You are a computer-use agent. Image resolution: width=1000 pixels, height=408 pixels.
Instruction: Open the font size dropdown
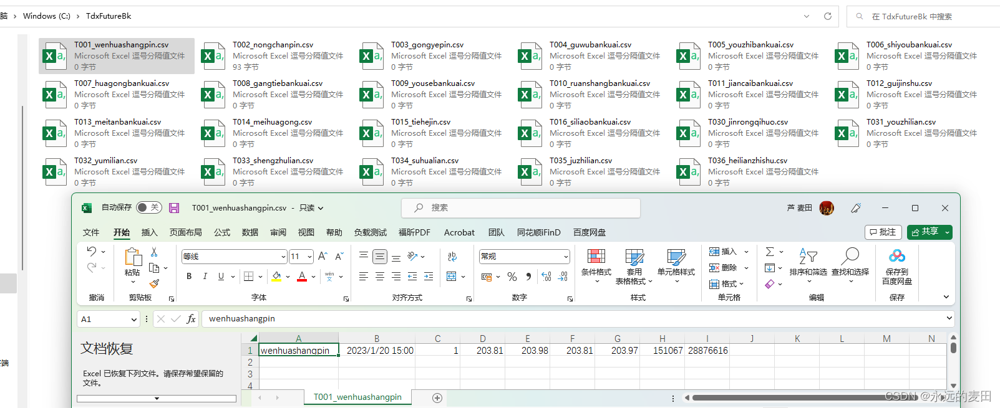point(310,257)
